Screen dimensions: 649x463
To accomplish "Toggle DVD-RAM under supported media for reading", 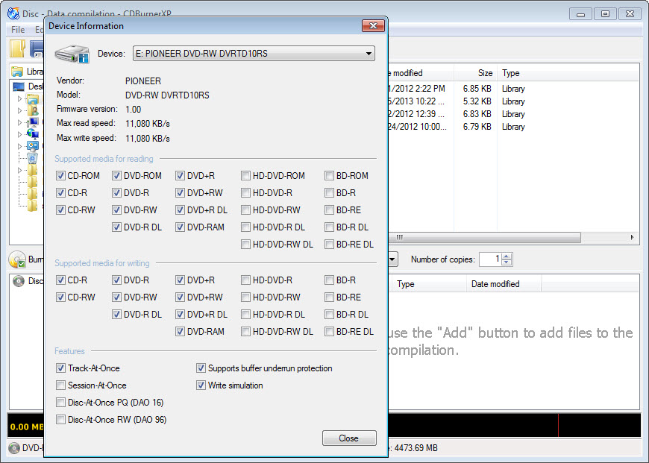I will pyautogui.click(x=180, y=227).
